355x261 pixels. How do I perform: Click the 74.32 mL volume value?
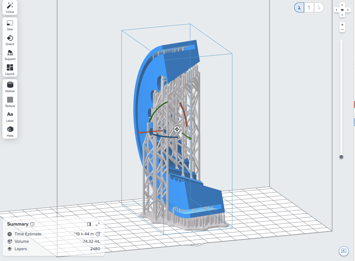coord(92,242)
